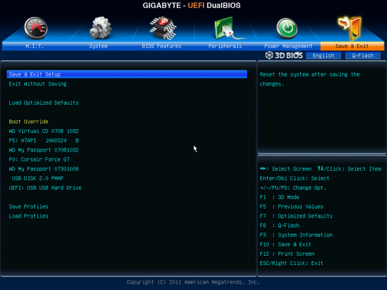Image resolution: width=387 pixels, height=290 pixels.
Task: Click the ESC/Right Click: Exit hint
Action: (x=291, y=263)
